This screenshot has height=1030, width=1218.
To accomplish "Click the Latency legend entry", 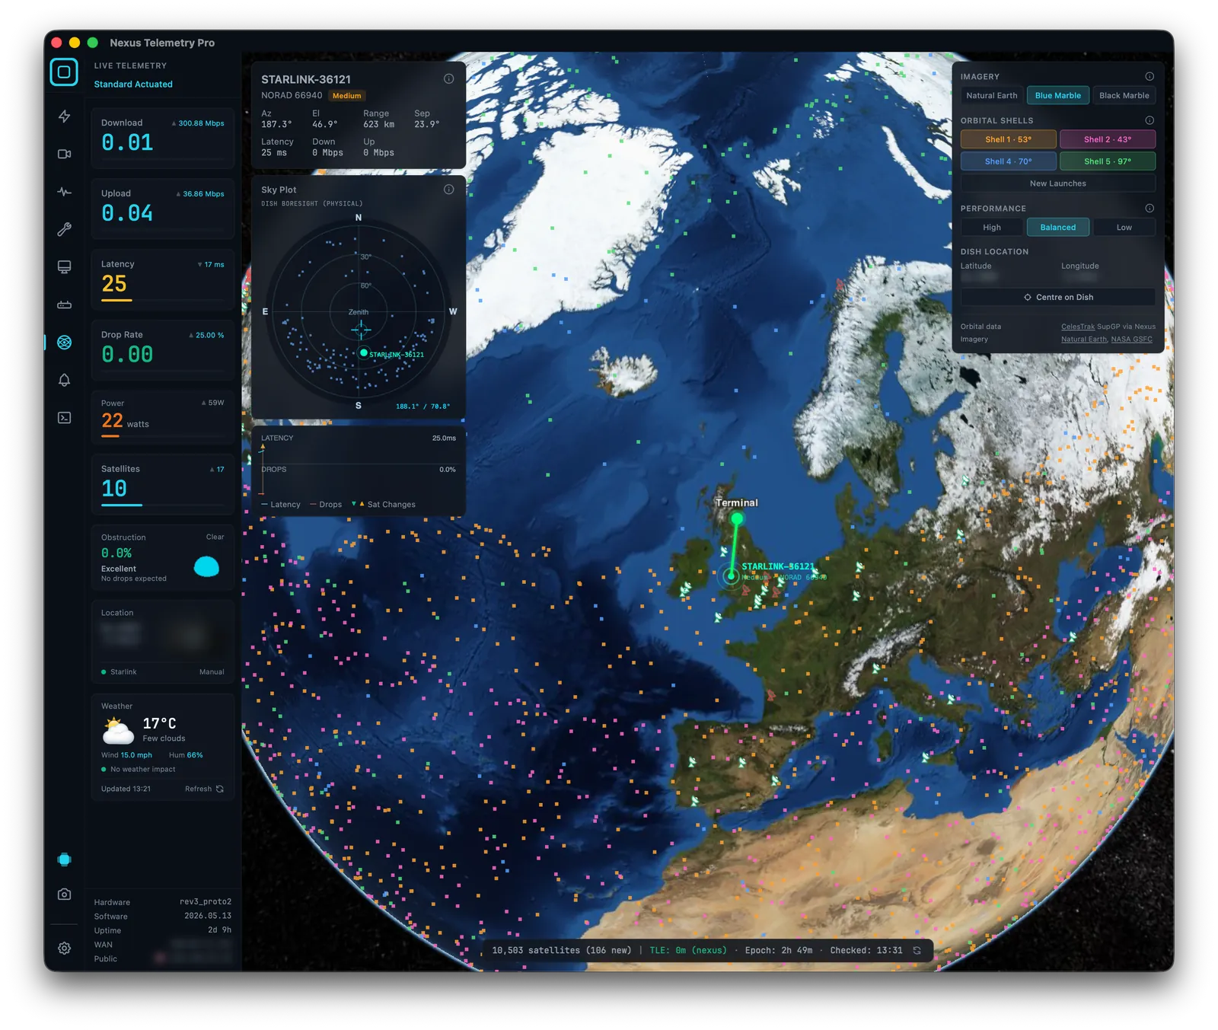I will pyautogui.click(x=281, y=505).
